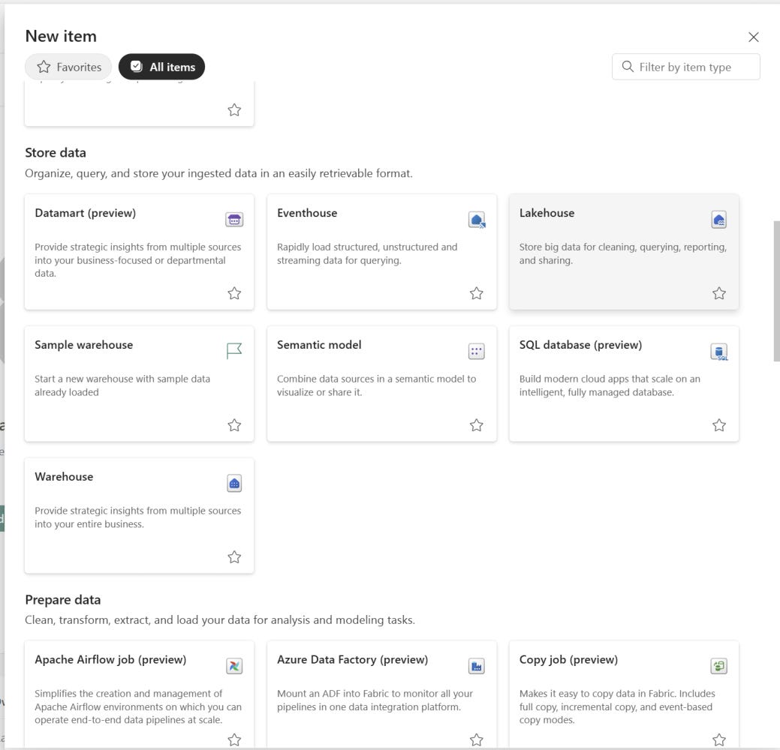
Task: Mark Semantic model as favorite
Action: 477,425
